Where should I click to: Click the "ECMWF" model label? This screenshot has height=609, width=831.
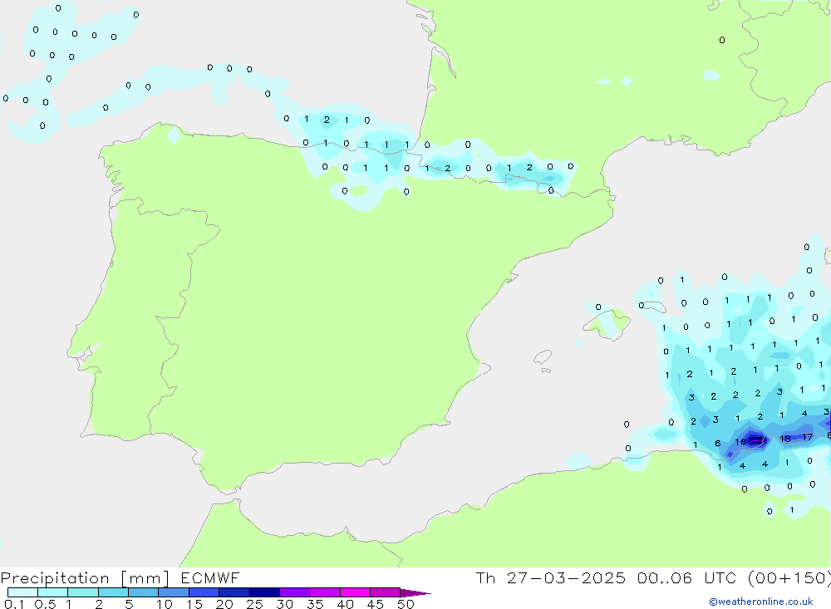click(x=210, y=577)
